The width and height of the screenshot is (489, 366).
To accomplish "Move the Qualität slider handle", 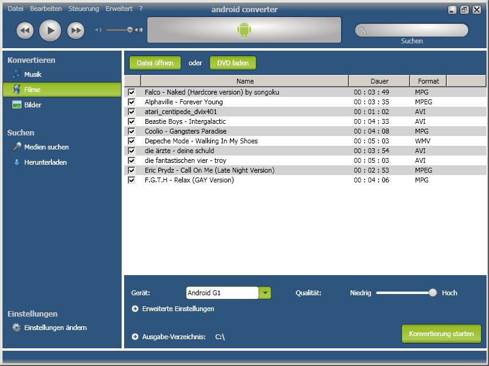I will pyautogui.click(x=433, y=293).
